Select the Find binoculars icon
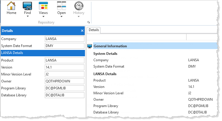222x121 pixels. 27,6
